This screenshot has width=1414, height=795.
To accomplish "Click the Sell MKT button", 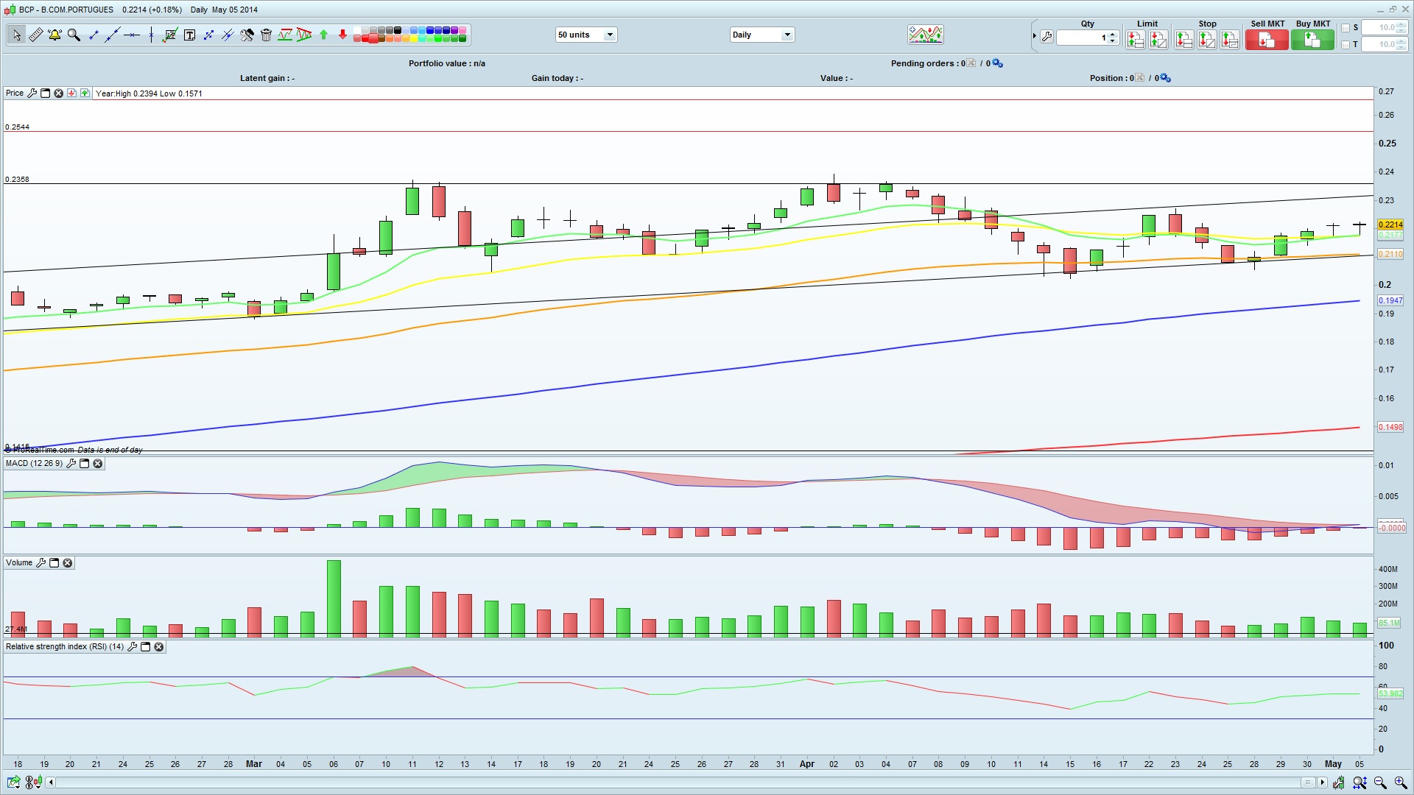I will [1266, 40].
